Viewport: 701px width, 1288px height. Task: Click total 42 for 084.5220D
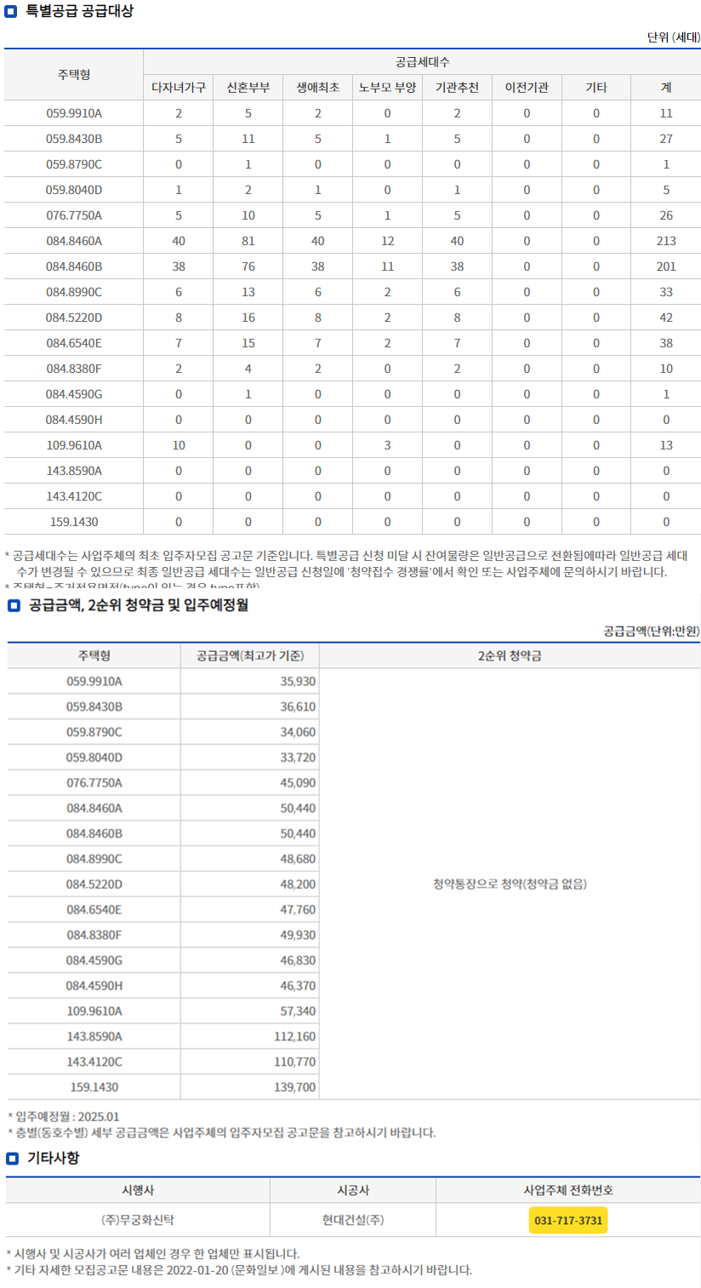[x=666, y=318]
